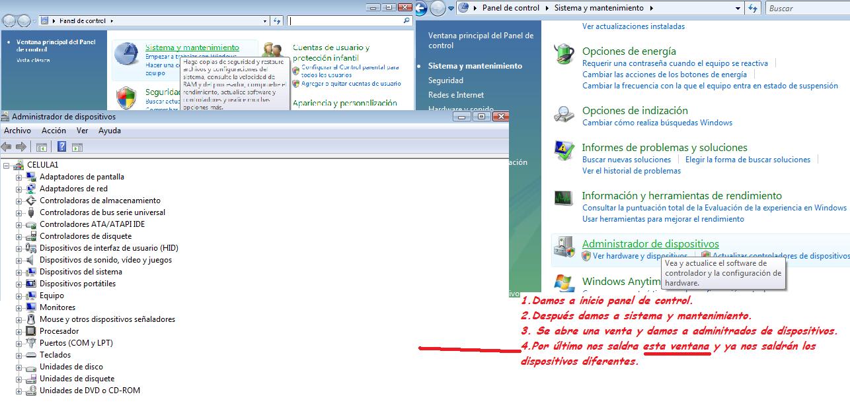Toggle the action pane icon in Device Manager toolbar

click(x=77, y=147)
